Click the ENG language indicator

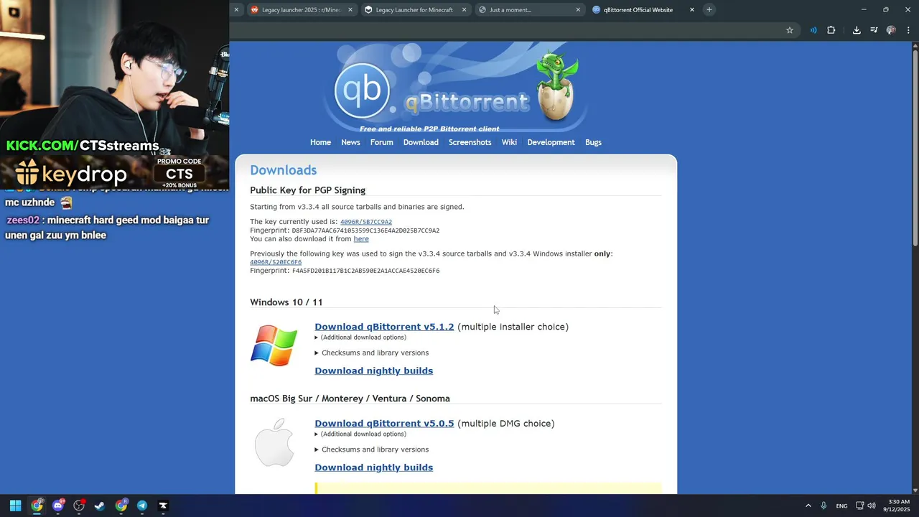coord(841,506)
